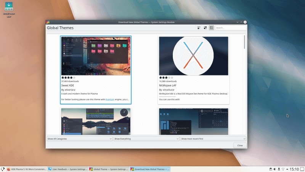Image resolution: width=305 pixels, height=172 pixels.
Task: Maximize the Download New Global Themes window
Action: (241, 22)
